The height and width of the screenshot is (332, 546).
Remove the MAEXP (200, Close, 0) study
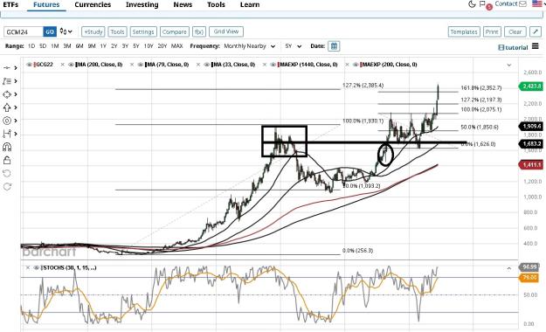click(x=347, y=65)
